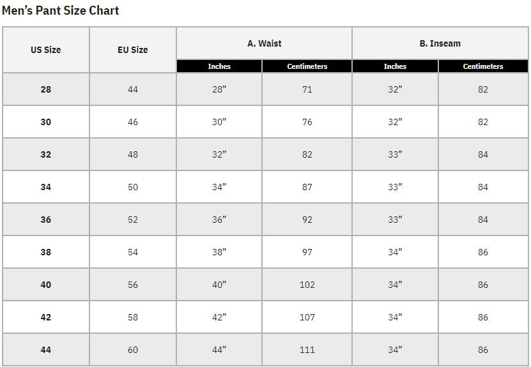
Task: Select the EU Size column header
Action: [133, 50]
